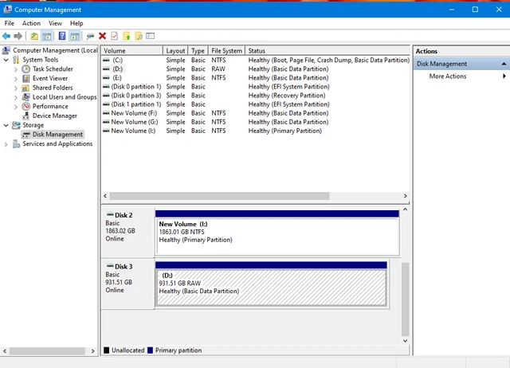Click the Back arrow toolbar icon

[6, 36]
